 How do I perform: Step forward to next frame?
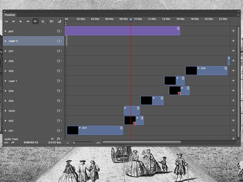pyautogui.click(x=28, y=21)
